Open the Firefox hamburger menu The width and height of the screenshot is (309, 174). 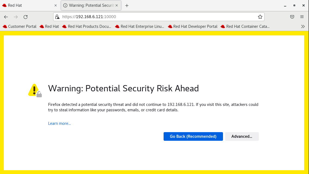(x=302, y=17)
